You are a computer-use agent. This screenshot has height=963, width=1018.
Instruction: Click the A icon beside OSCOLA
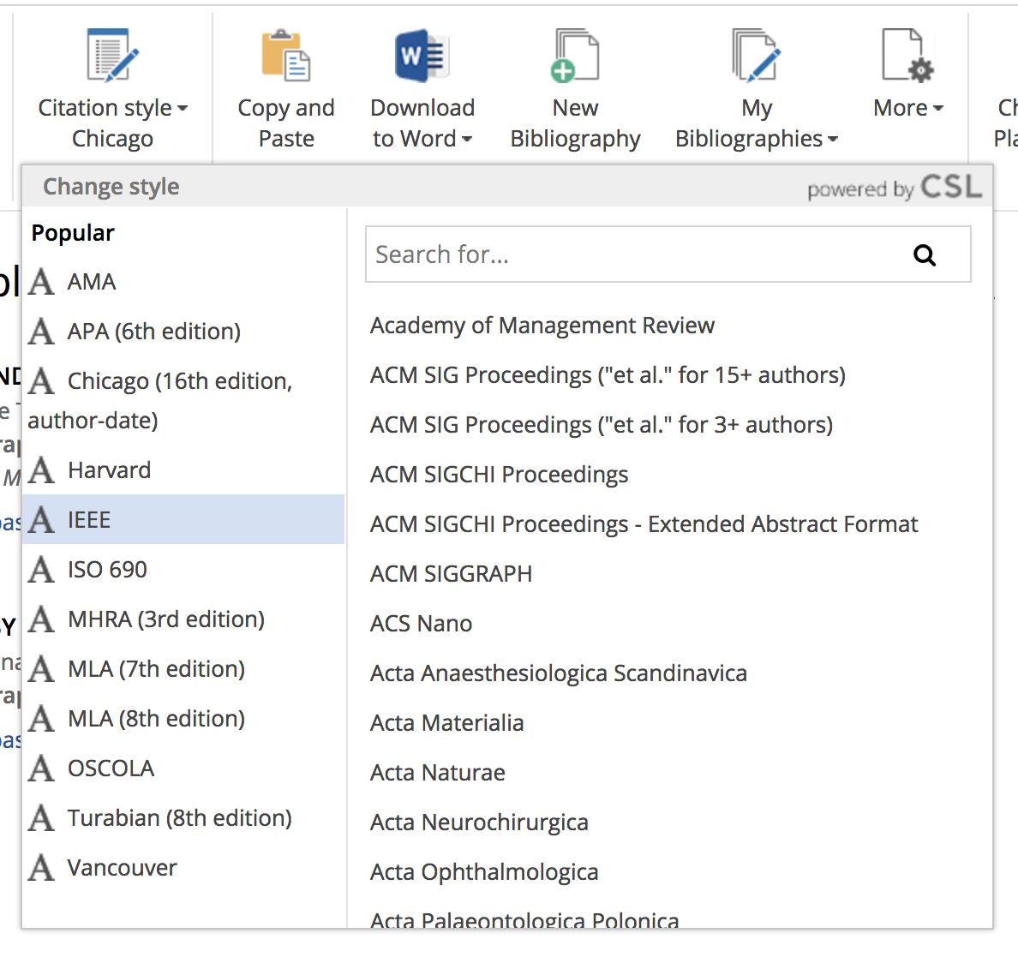point(41,769)
